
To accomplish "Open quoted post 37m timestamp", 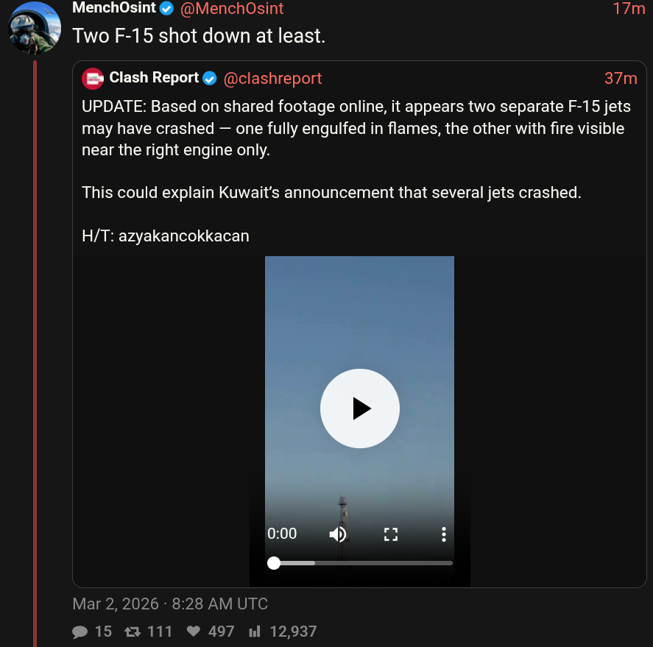I will [x=621, y=78].
